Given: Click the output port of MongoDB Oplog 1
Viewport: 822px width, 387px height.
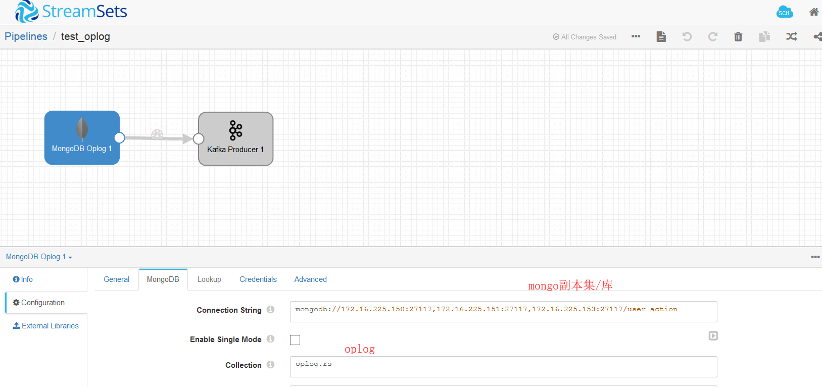Looking at the screenshot, I should pos(120,137).
